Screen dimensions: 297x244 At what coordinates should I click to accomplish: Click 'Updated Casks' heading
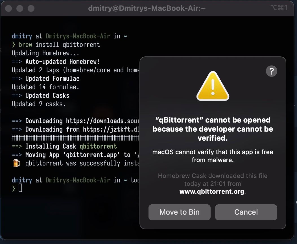[47, 95]
